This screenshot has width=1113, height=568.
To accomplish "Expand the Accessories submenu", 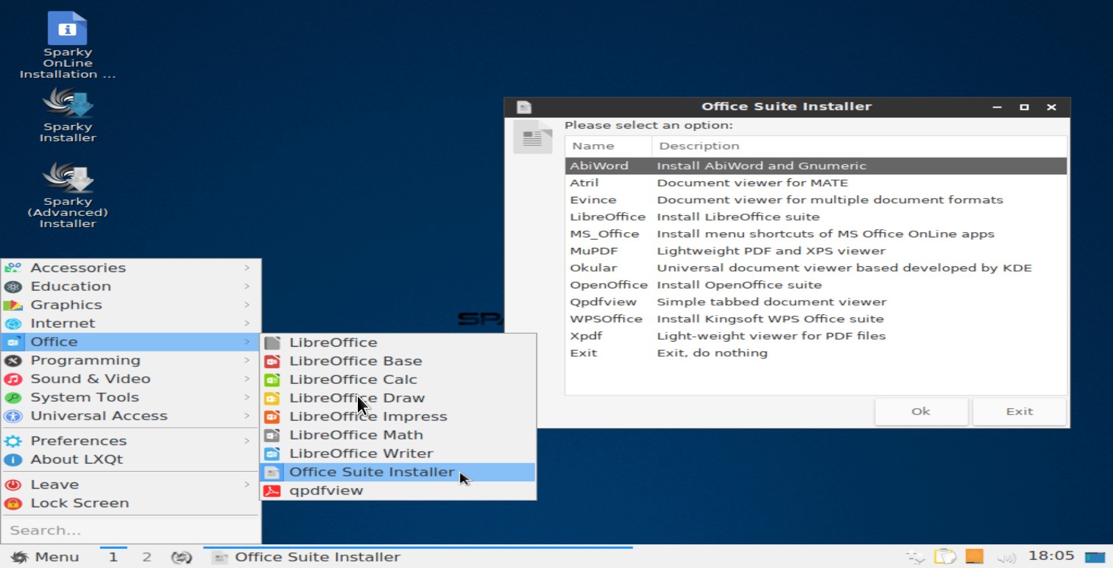I will click(x=247, y=268).
